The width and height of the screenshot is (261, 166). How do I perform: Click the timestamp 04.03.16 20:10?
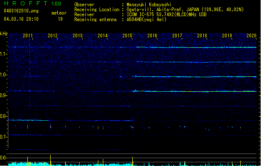tap(21, 19)
